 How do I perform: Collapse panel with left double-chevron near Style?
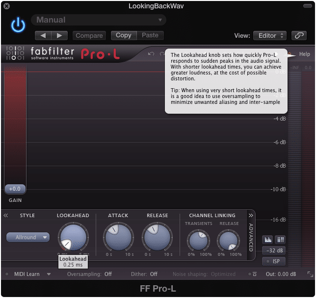tap(6, 216)
